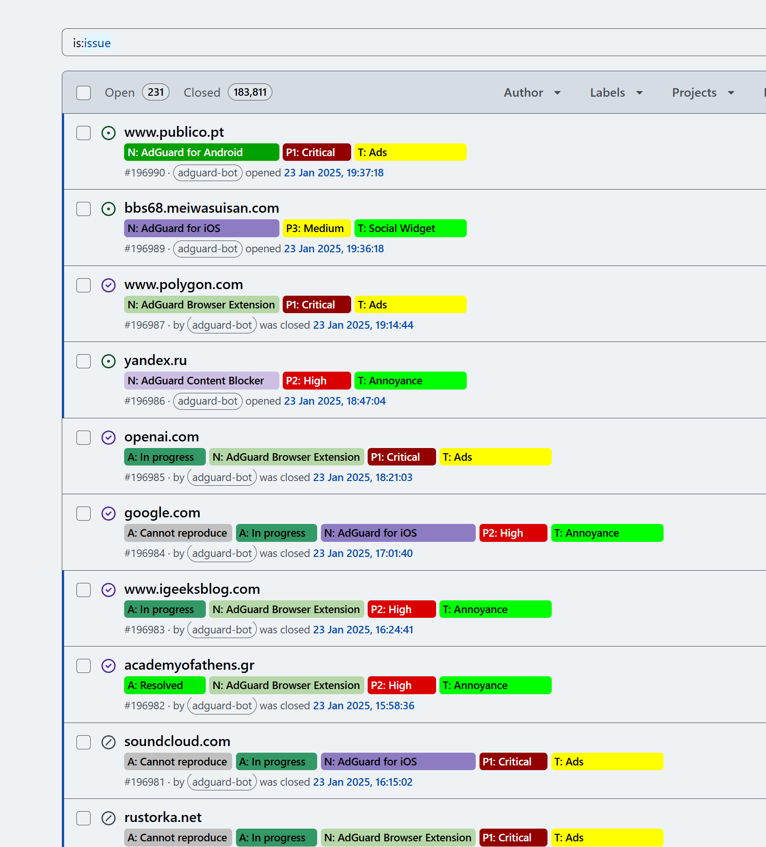This screenshot has height=847, width=766.
Task: Click N: AdGuard for iOS label on bbs68.meiwasuisan.com
Action: tap(202, 228)
